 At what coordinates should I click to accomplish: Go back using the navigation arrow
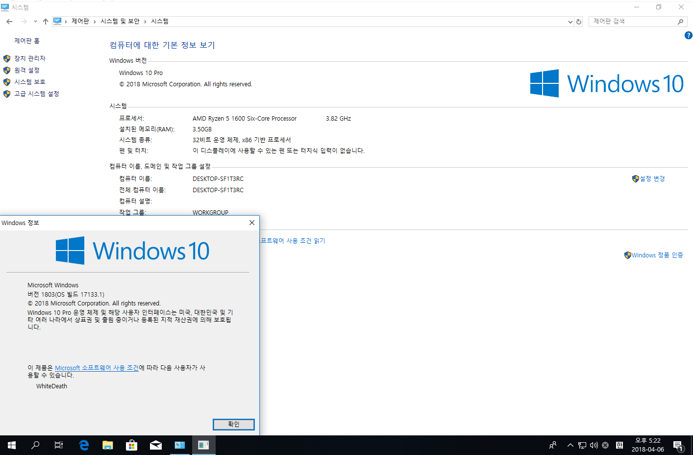pyautogui.click(x=9, y=22)
